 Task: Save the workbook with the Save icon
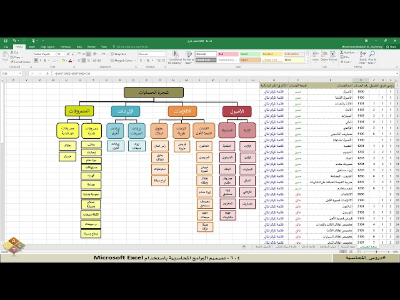point(6,41)
